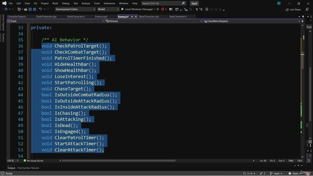Open the Find Symbol Results tab
The image size is (313, 176).
(x=28, y=168)
